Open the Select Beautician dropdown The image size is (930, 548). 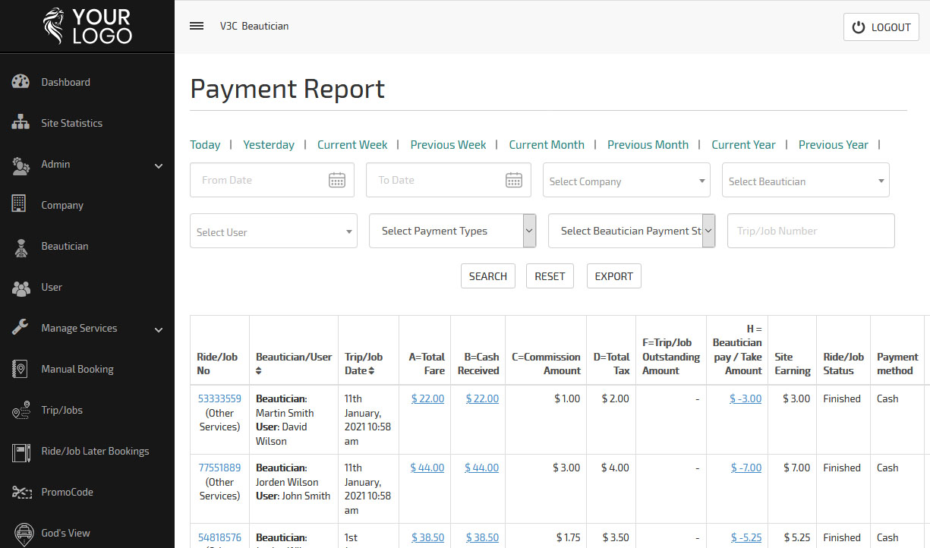[805, 181]
